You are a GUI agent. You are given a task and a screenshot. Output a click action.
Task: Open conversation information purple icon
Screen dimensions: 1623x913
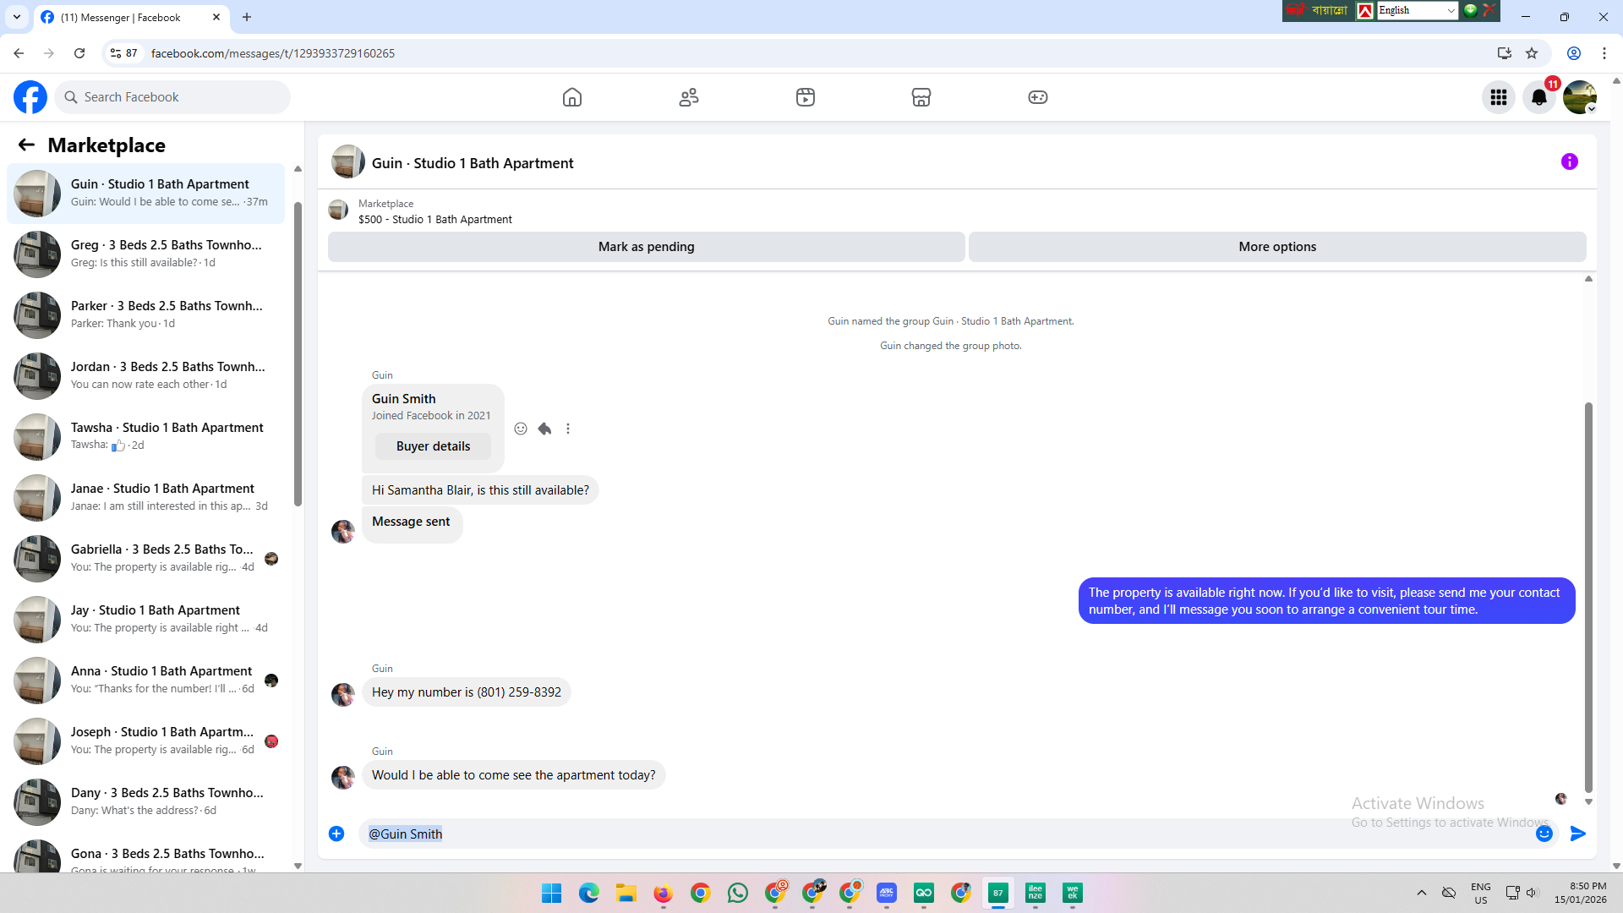pos(1570,161)
